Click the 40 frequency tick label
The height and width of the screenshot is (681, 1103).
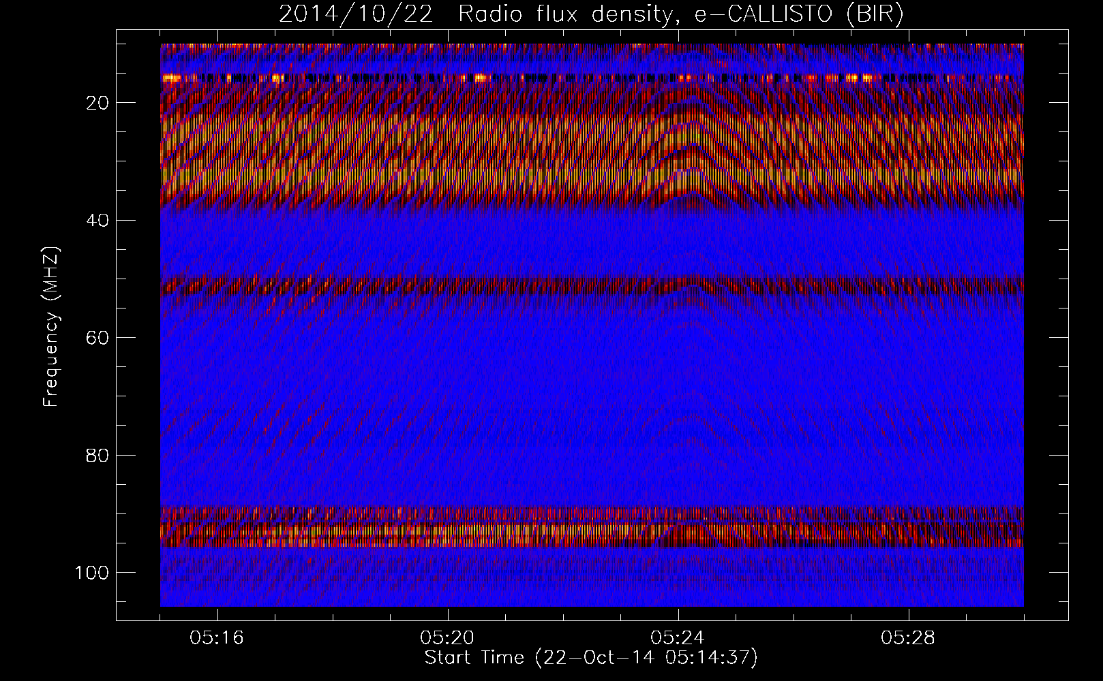click(97, 220)
